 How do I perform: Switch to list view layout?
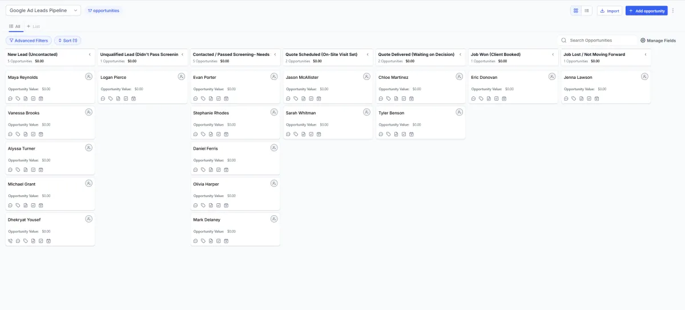pyautogui.click(x=587, y=10)
